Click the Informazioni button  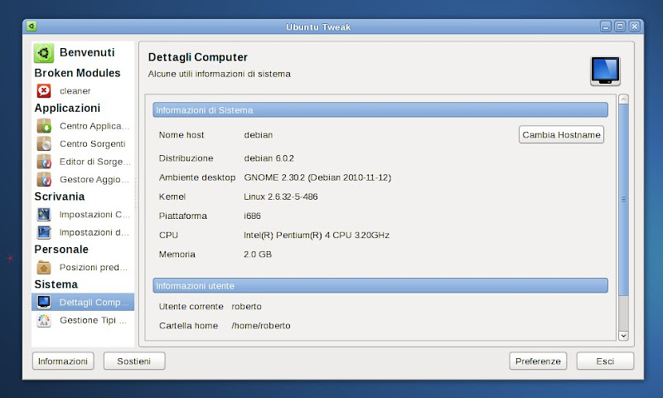(63, 362)
